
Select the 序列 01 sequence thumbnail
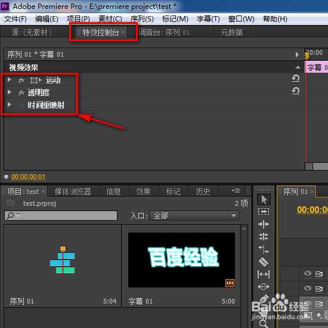(63, 260)
